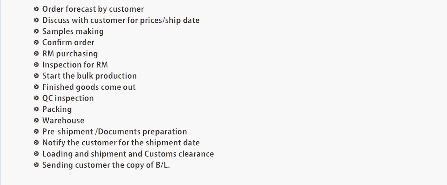This screenshot has width=447, height=185.
Task: Click the bullet icon next to Sending customer the copy of B/L
Action: pyautogui.click(x=36, y=165)
